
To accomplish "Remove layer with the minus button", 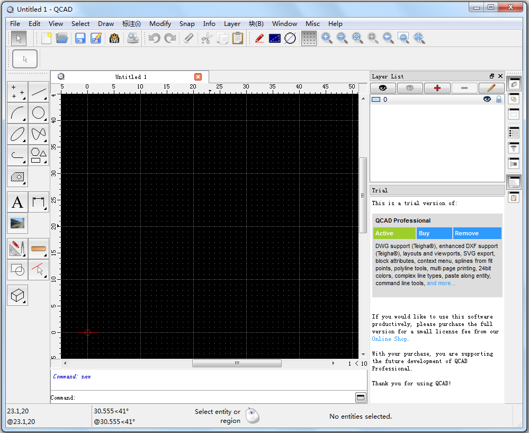I will pyautogui.click(x=464, y=88).
